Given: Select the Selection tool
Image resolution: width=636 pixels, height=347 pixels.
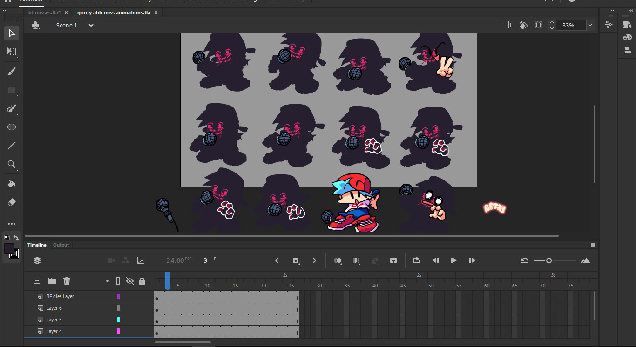Looking at the screenshot, I should pyautogui.click(x=12, y=33).
